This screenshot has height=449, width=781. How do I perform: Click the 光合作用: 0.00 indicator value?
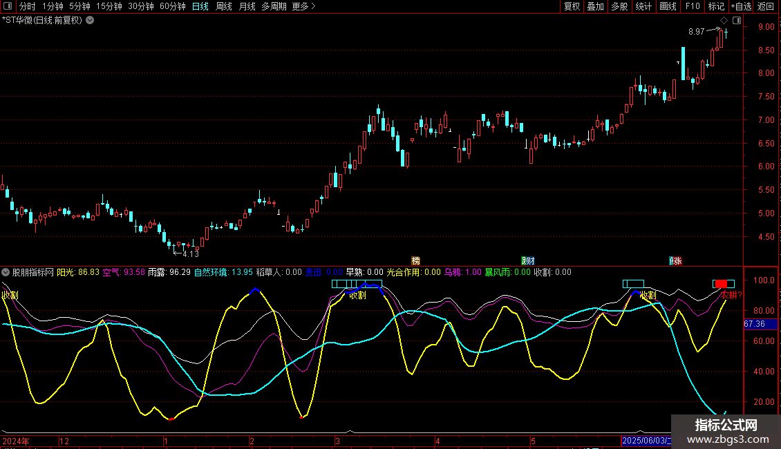(x=414, y=272)
